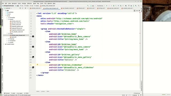Switch editor to Split view mode icon
171x96 pixels.
137,11
